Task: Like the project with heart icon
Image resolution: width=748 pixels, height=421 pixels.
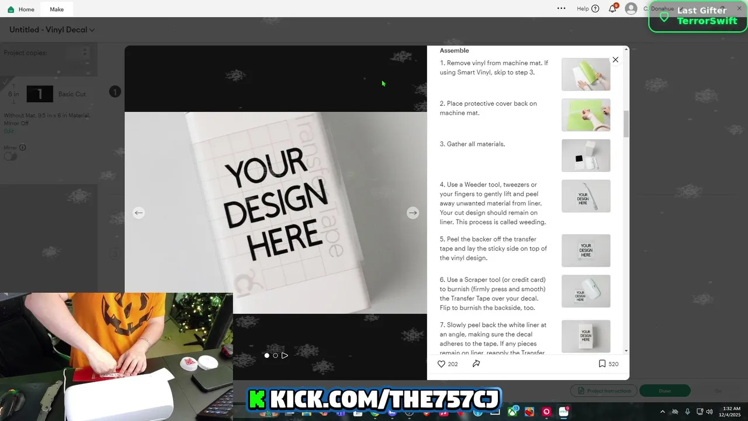Action: (x=441, y=364)
